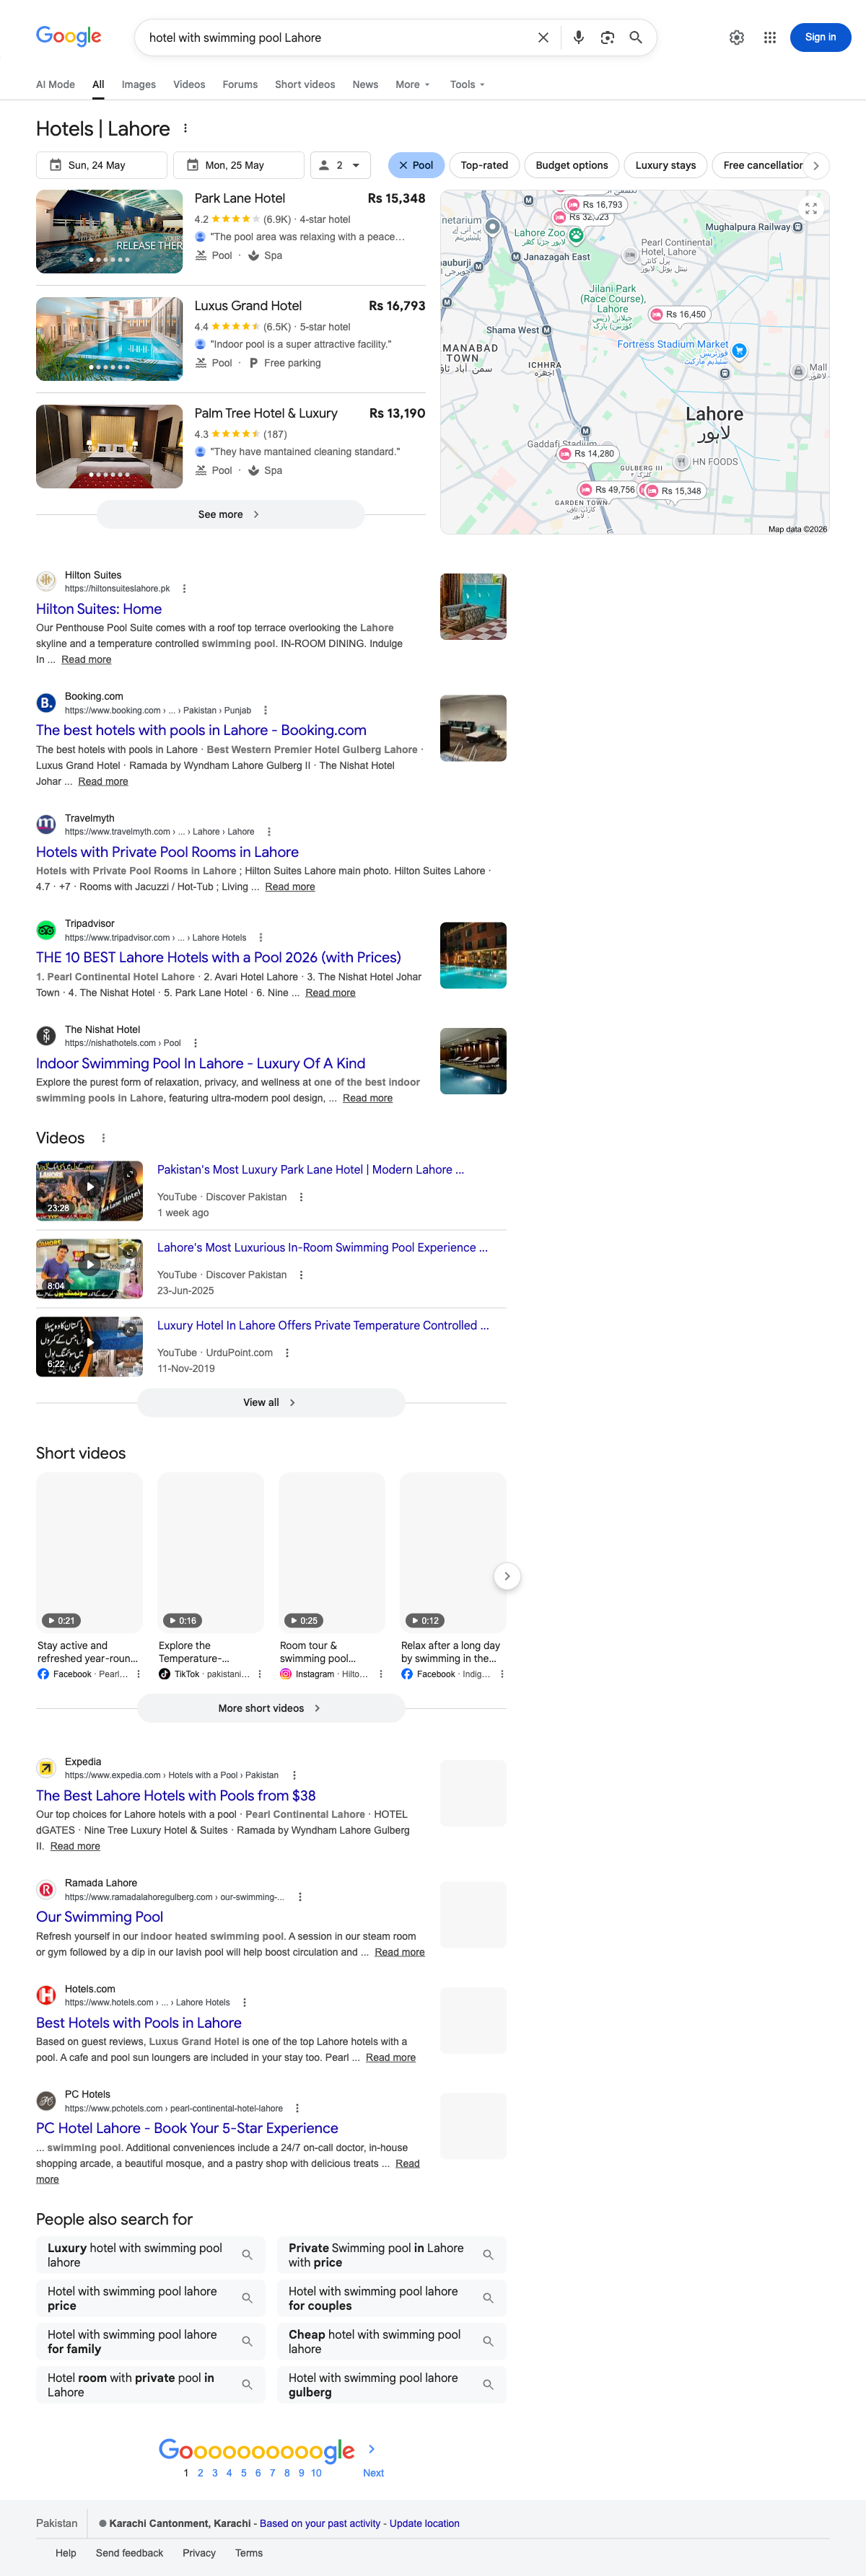Open options for Expedia result
This screenshot has width=866, height=2576.
tap(294, 1775)
